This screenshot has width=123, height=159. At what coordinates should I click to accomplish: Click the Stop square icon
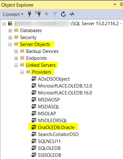(46, 14)
